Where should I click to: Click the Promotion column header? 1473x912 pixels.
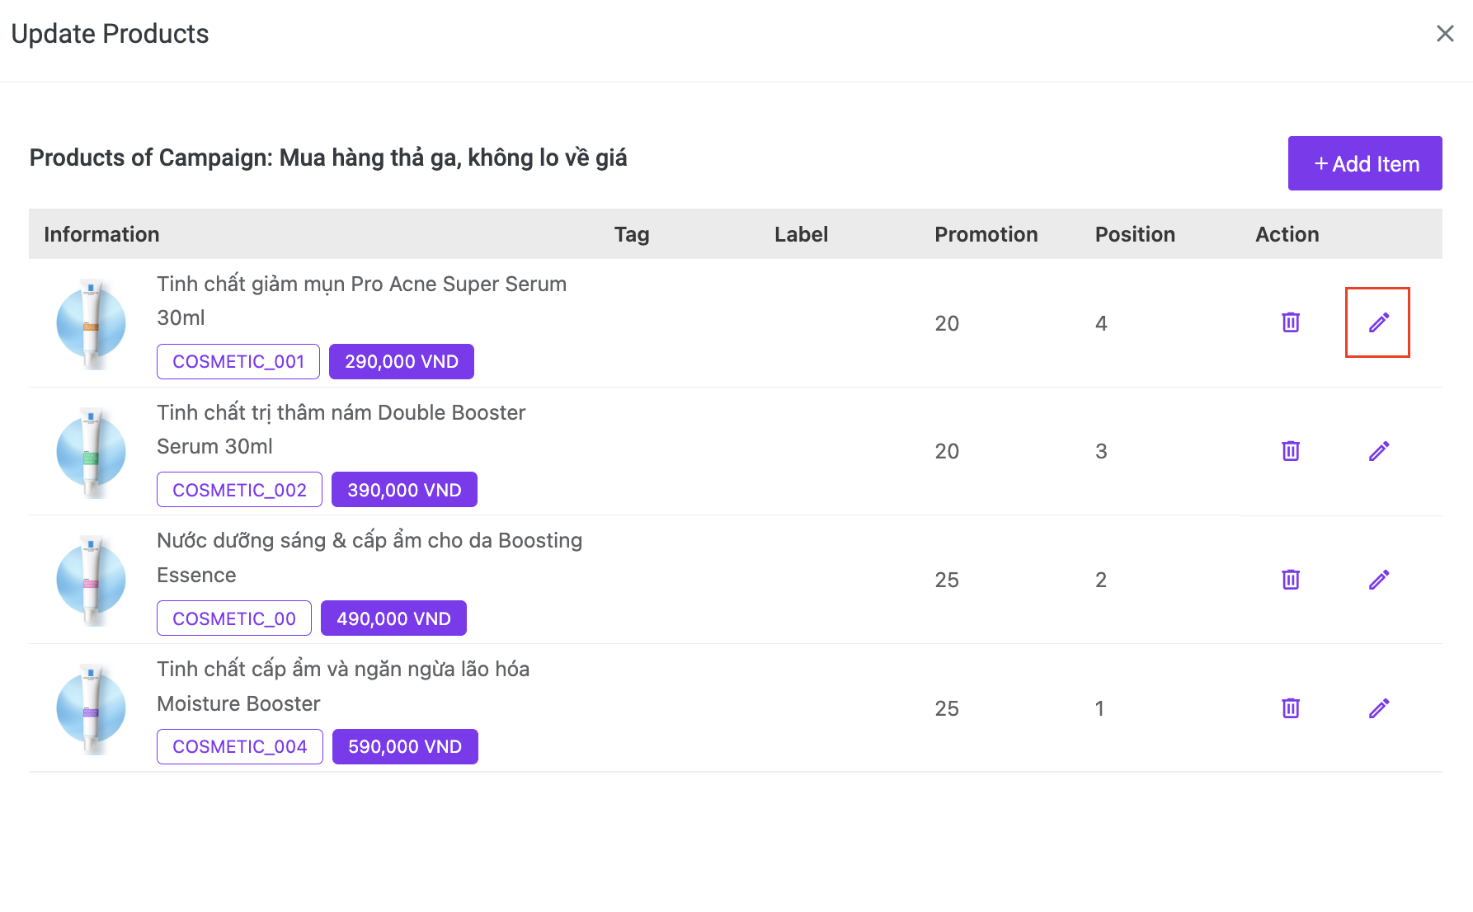click(986, 234)
